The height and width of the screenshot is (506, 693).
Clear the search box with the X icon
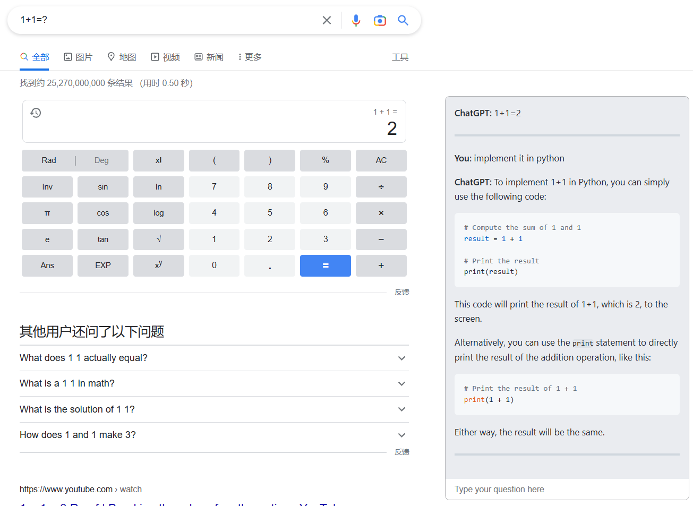[x=327, y=20]
